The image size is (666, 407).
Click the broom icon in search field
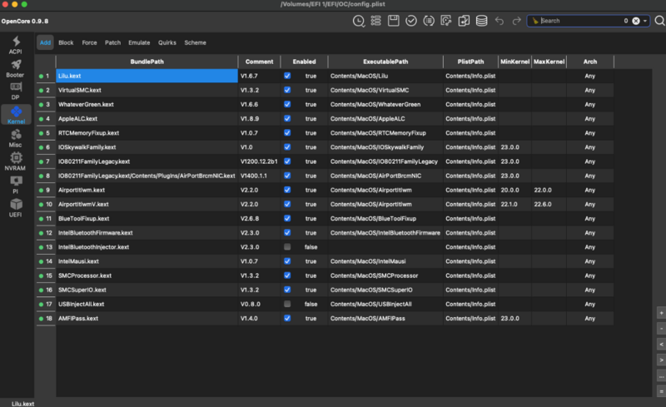(x=535, y=21)
